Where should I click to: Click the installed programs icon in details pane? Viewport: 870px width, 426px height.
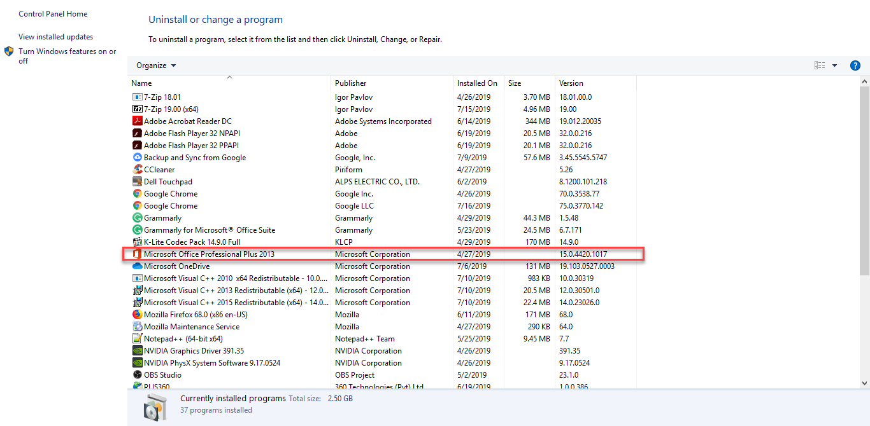(x=155, y=407)
